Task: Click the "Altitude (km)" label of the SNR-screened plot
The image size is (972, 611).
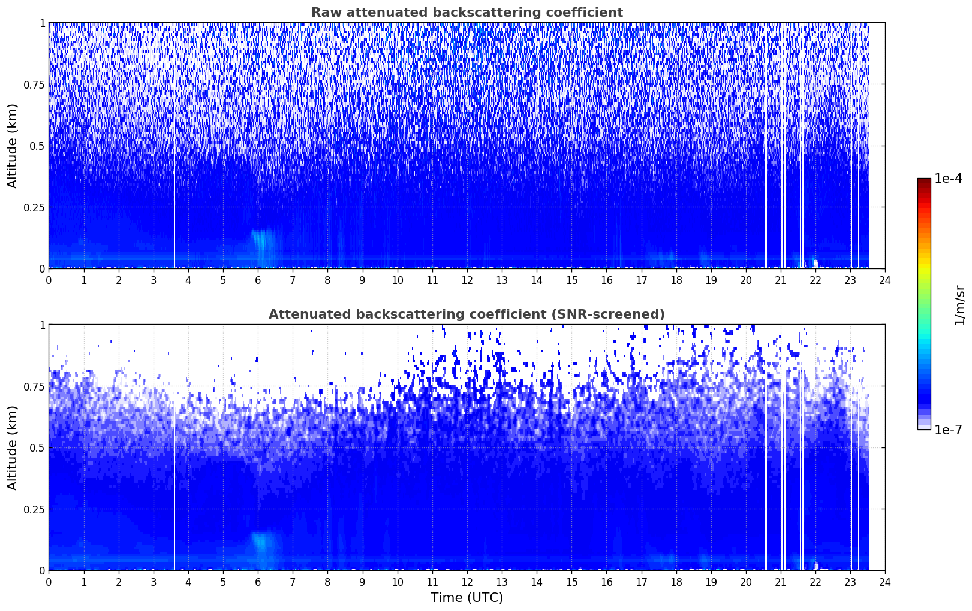Action: [x=13, y=447]
